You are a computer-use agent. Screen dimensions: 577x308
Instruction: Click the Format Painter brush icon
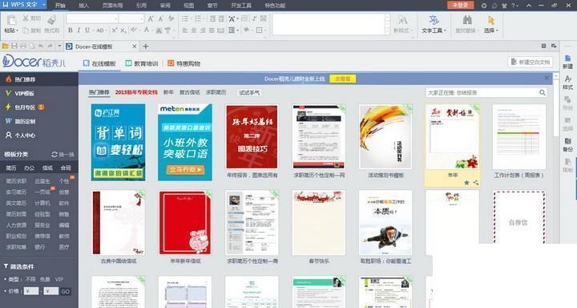(x=51, y=20)
